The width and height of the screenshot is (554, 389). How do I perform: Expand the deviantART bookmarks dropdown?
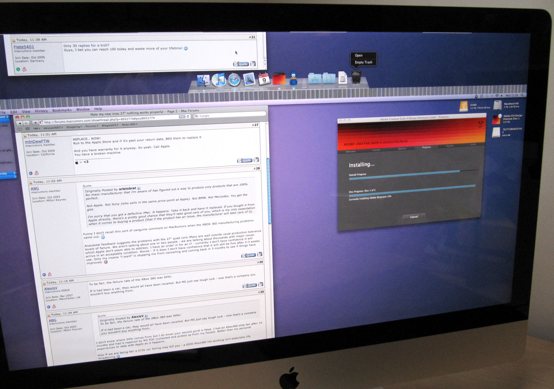pos(53,128)
